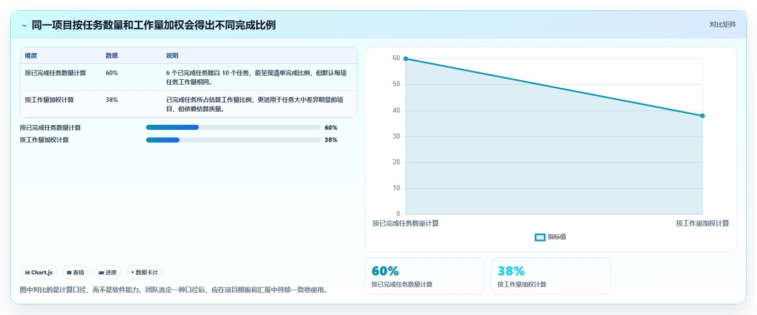
Task: Click the 38% cell in the table
Action: click(x=112, y=100)
